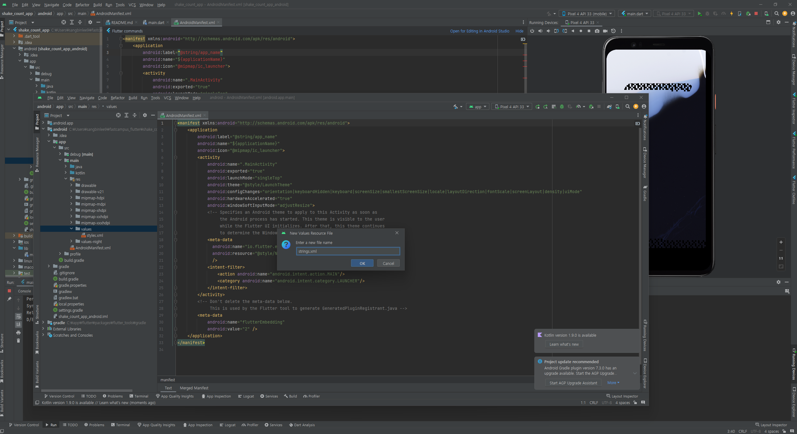
Task: Click the emulator screen record icon
Action: coord(605,31)
